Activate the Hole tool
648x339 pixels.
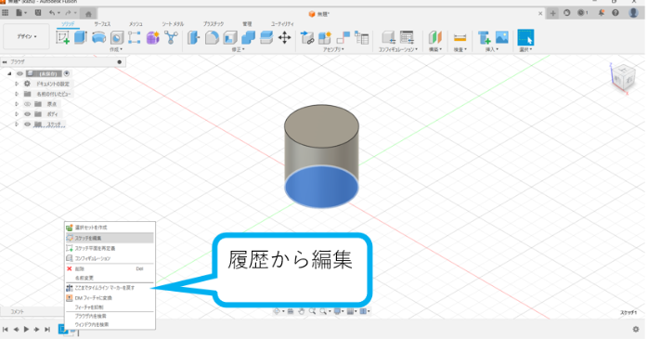[x=117, y=38]
